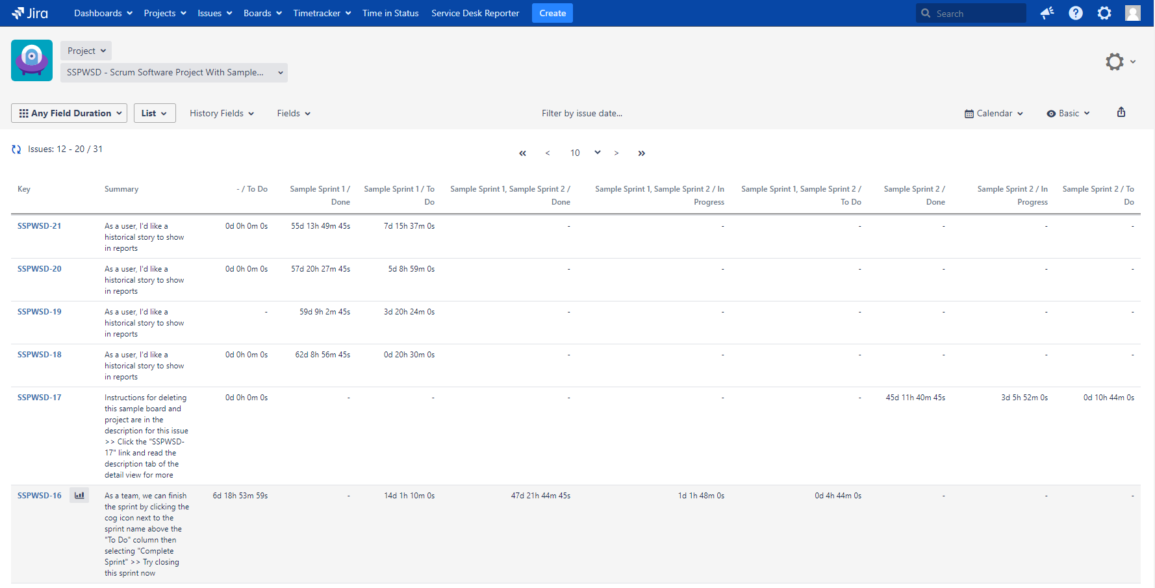The image size is (1155, 588).
Task: Open the notifications megaphone icon
Action: click(x=1047, y=13)
